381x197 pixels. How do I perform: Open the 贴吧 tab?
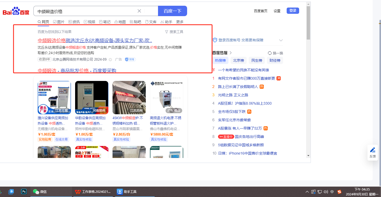(x=135, y=22)
